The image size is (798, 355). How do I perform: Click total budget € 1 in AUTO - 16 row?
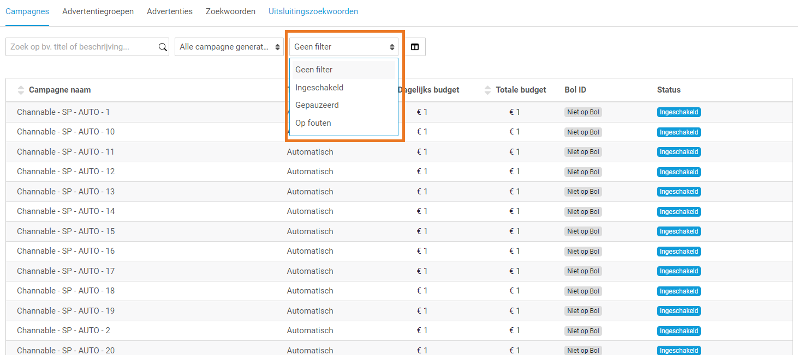point(515,251)
